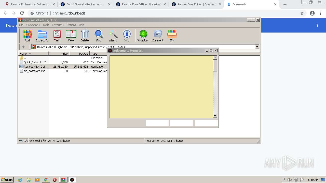This screenshot has height=183, width=326.
Task: Click the Chrome forward arrow
Action: [14, 13]
